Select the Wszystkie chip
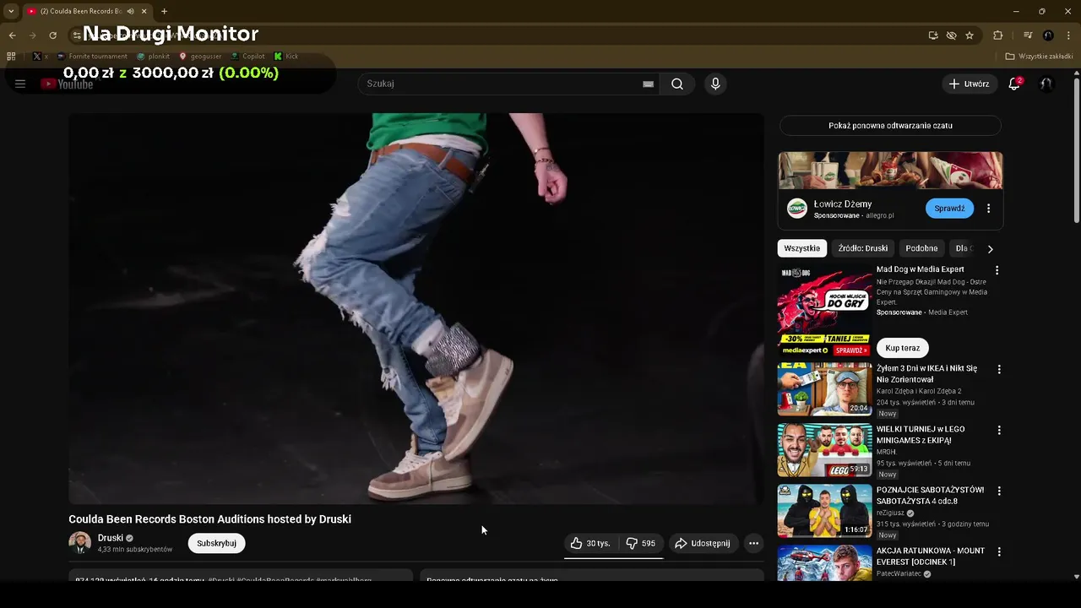 click(x=801, y=248)
